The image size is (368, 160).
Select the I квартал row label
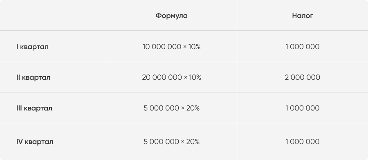coord(32,47)
